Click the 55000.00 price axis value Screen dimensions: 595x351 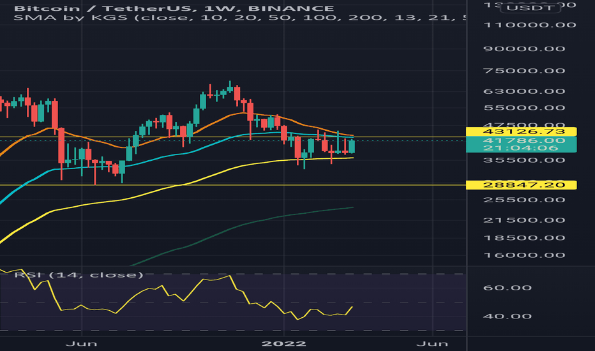click(524, 108)
